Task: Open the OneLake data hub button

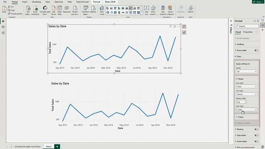Action: pos(45,10)
